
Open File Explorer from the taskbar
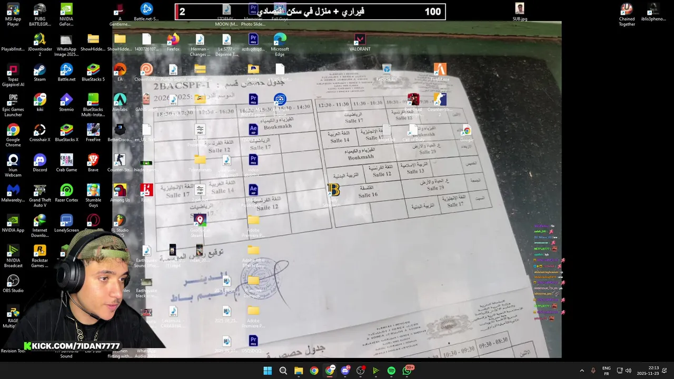299,371
